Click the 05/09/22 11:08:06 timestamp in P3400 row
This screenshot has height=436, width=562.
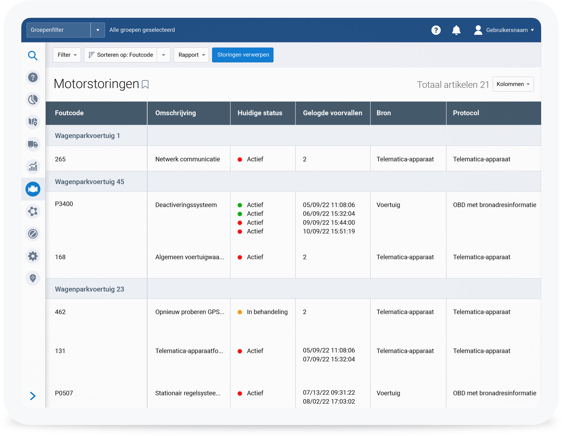point(329,205)
